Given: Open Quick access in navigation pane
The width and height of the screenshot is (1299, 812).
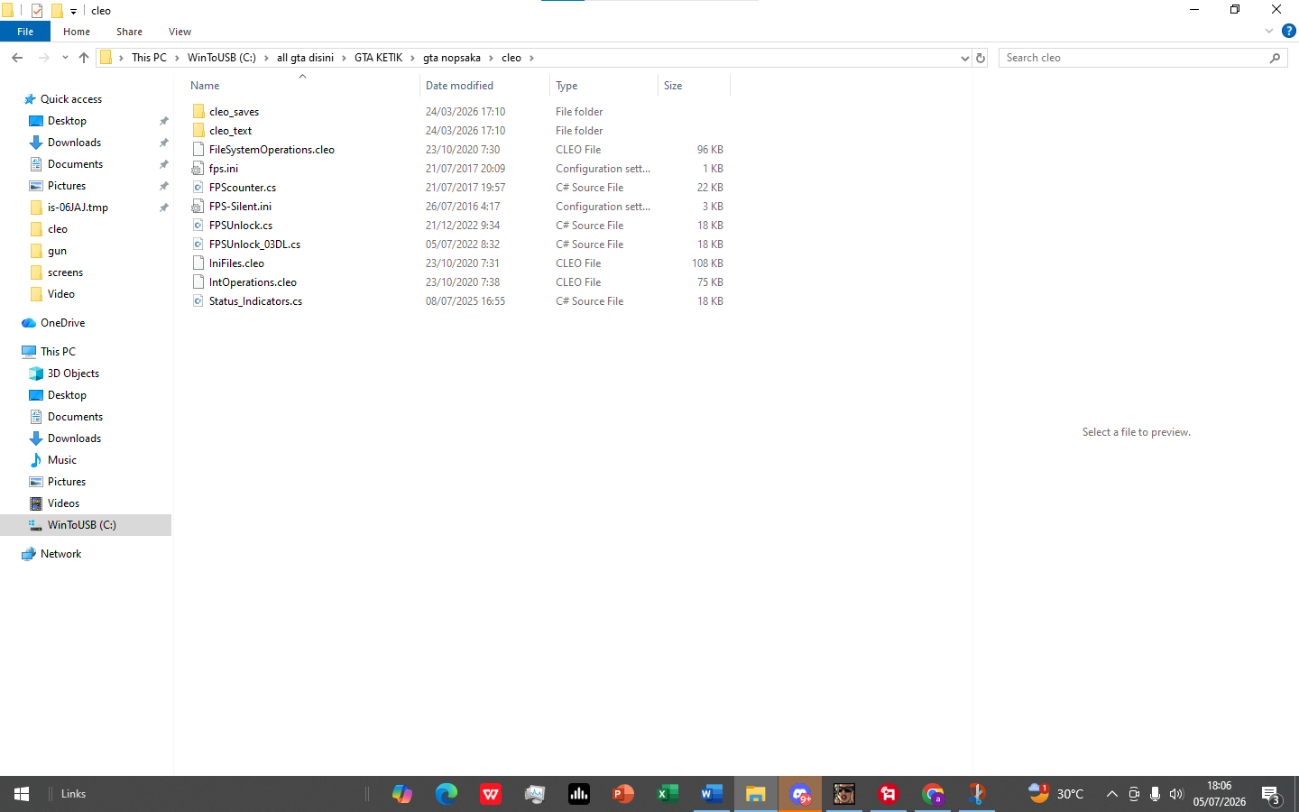Looking at the screenshot, I should [71, 99].
